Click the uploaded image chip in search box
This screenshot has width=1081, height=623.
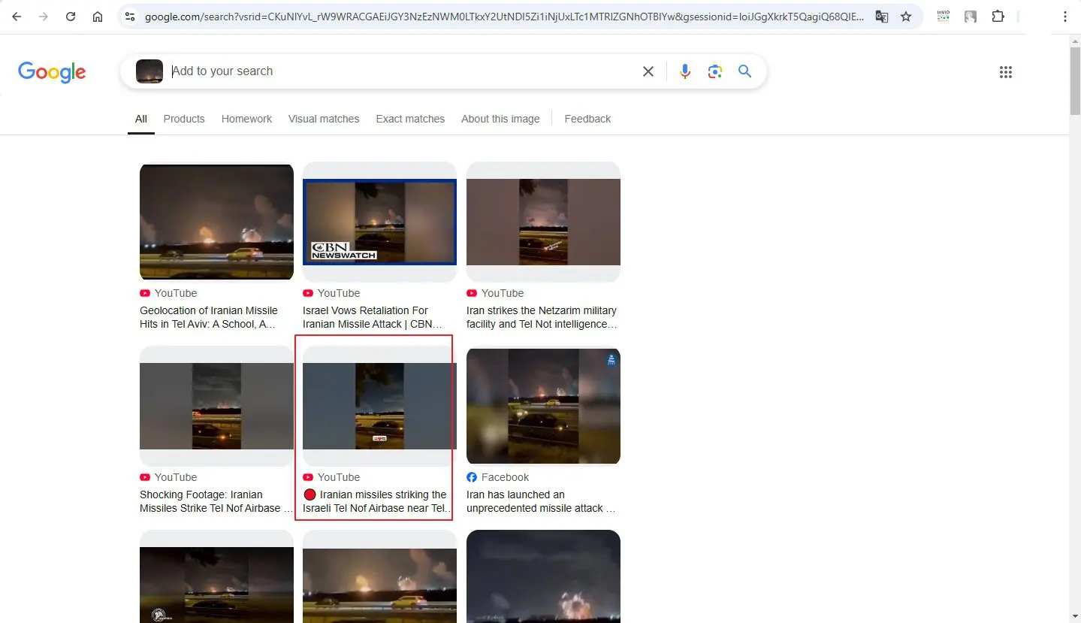[x=149, y=71]
